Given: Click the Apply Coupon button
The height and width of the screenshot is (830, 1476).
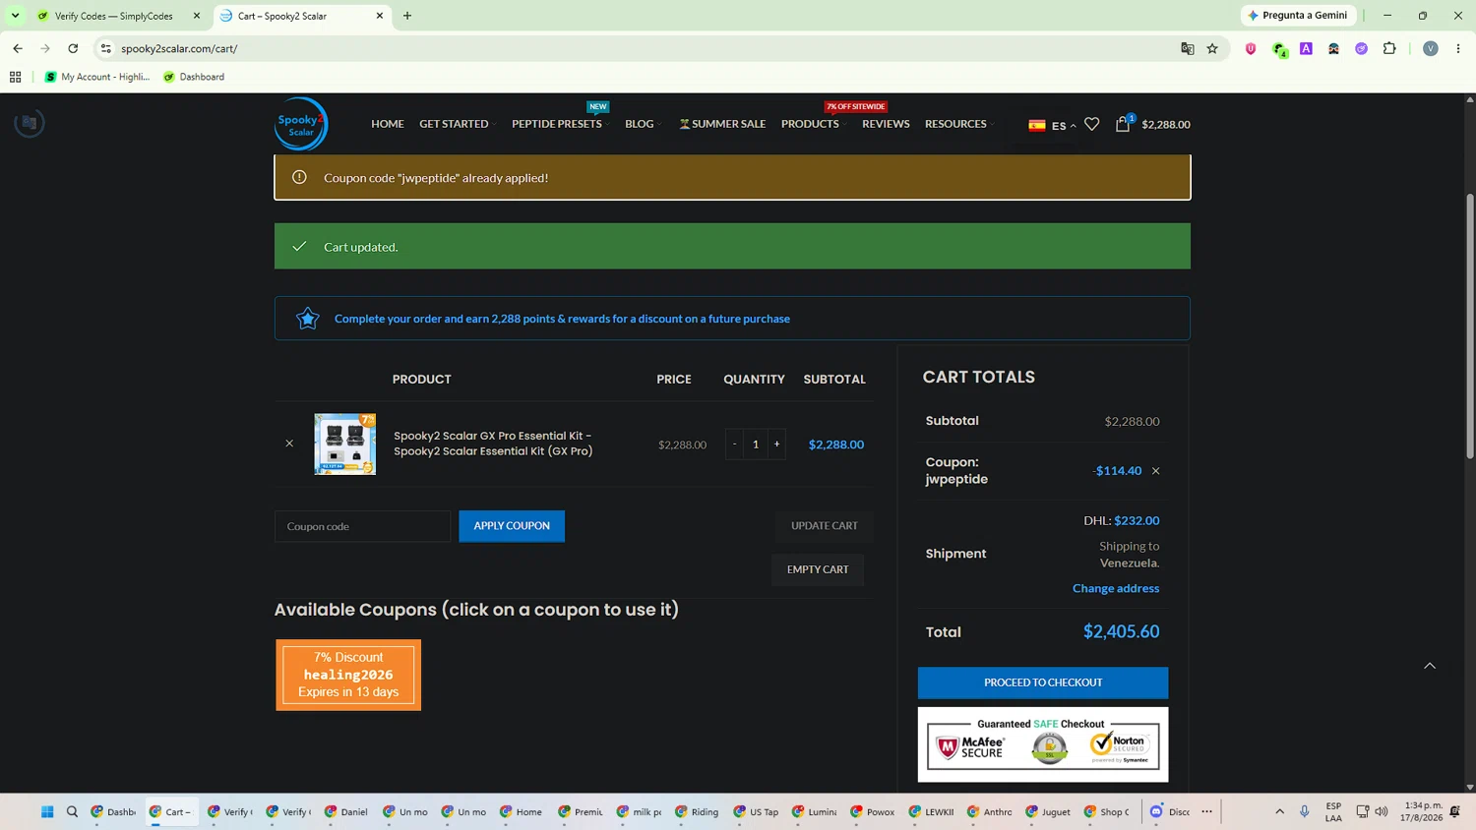Looking at the screenshot, I should point(512,526).
